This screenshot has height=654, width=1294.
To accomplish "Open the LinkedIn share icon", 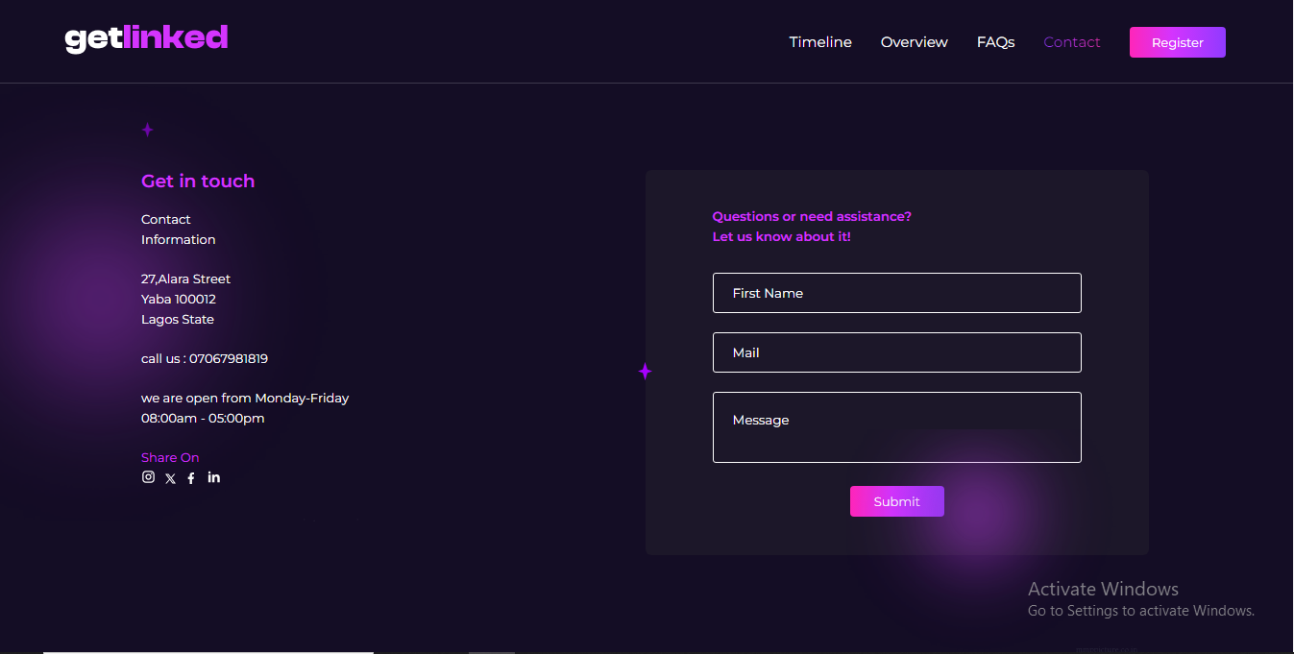I will point(213,477).
